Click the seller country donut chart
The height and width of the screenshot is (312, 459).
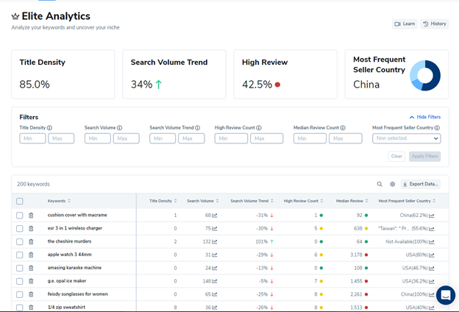[425, 75]
